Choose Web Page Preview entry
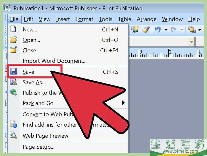The width and height of the screenshot is (207, 156). (68, 136)
